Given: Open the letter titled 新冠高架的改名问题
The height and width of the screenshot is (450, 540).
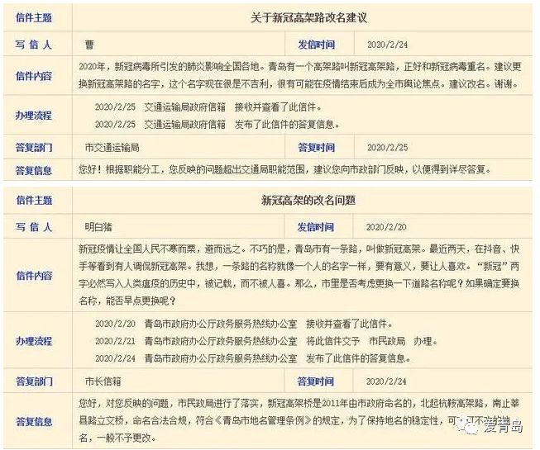Looking at the screenshot, I should click(302, 200).
